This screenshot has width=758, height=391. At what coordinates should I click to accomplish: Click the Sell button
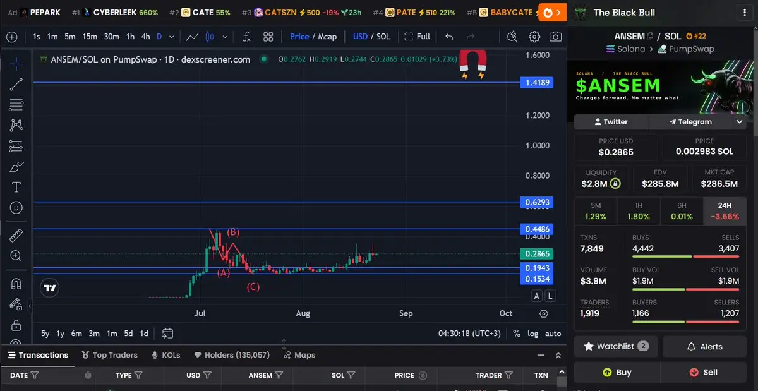pos(704,372)
